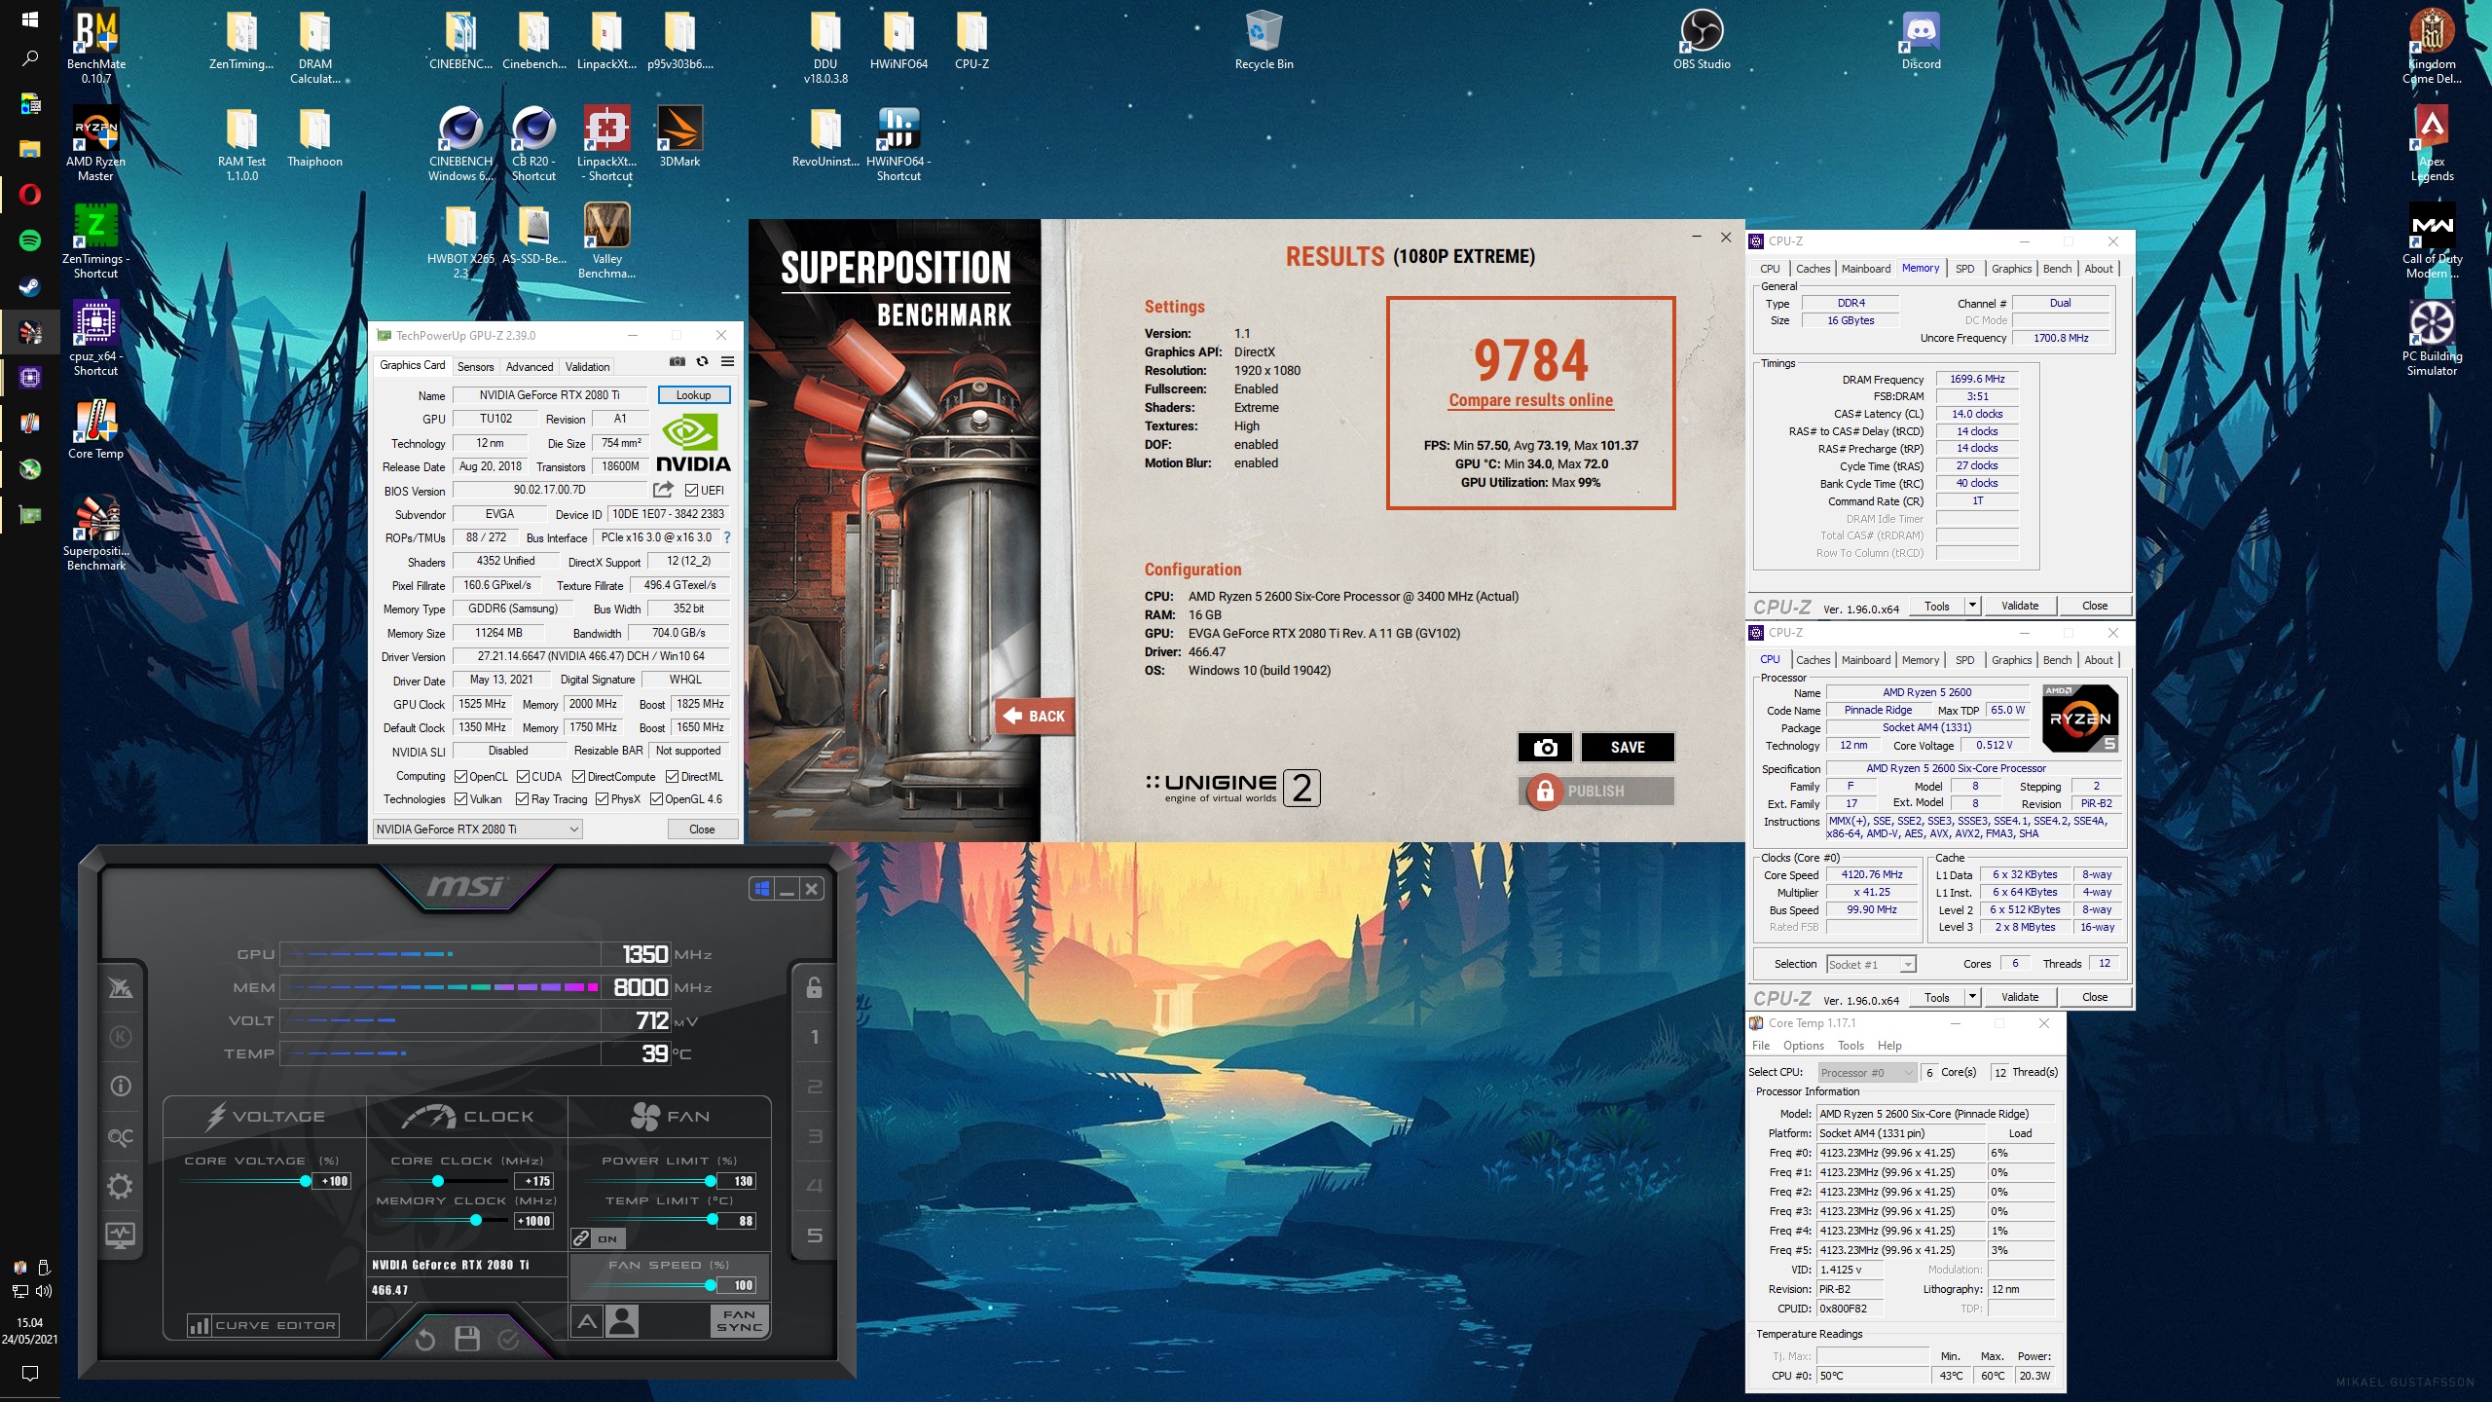2492x1402 pixels.
Task: Select Afterburner profile slot 1
Action: [815, 1037]
